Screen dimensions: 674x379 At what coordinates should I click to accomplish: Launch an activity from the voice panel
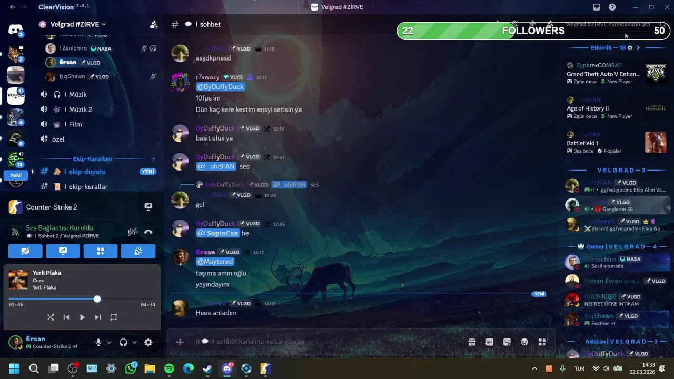pyautogui.click(x=100, y=252)
